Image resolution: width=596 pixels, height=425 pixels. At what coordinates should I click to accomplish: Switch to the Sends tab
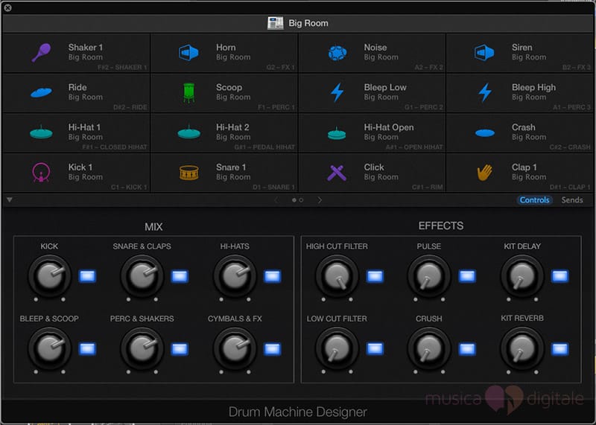click(571, 199)
